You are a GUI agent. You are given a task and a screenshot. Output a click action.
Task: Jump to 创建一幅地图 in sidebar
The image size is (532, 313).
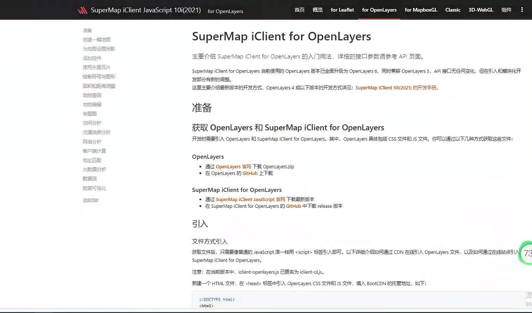[97, 39]
